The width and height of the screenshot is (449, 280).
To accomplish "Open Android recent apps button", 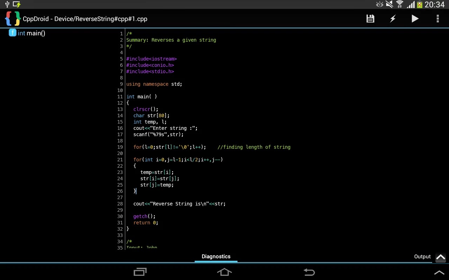I will tap(140, 272).
